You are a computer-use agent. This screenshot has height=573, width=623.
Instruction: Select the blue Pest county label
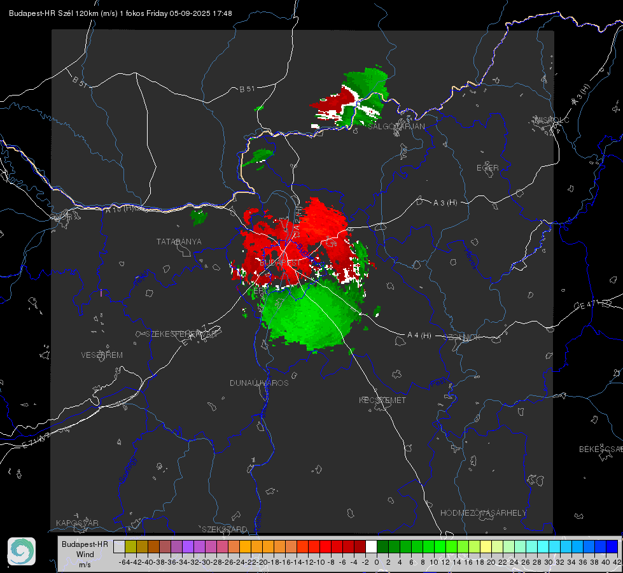[x=438, y=383]
